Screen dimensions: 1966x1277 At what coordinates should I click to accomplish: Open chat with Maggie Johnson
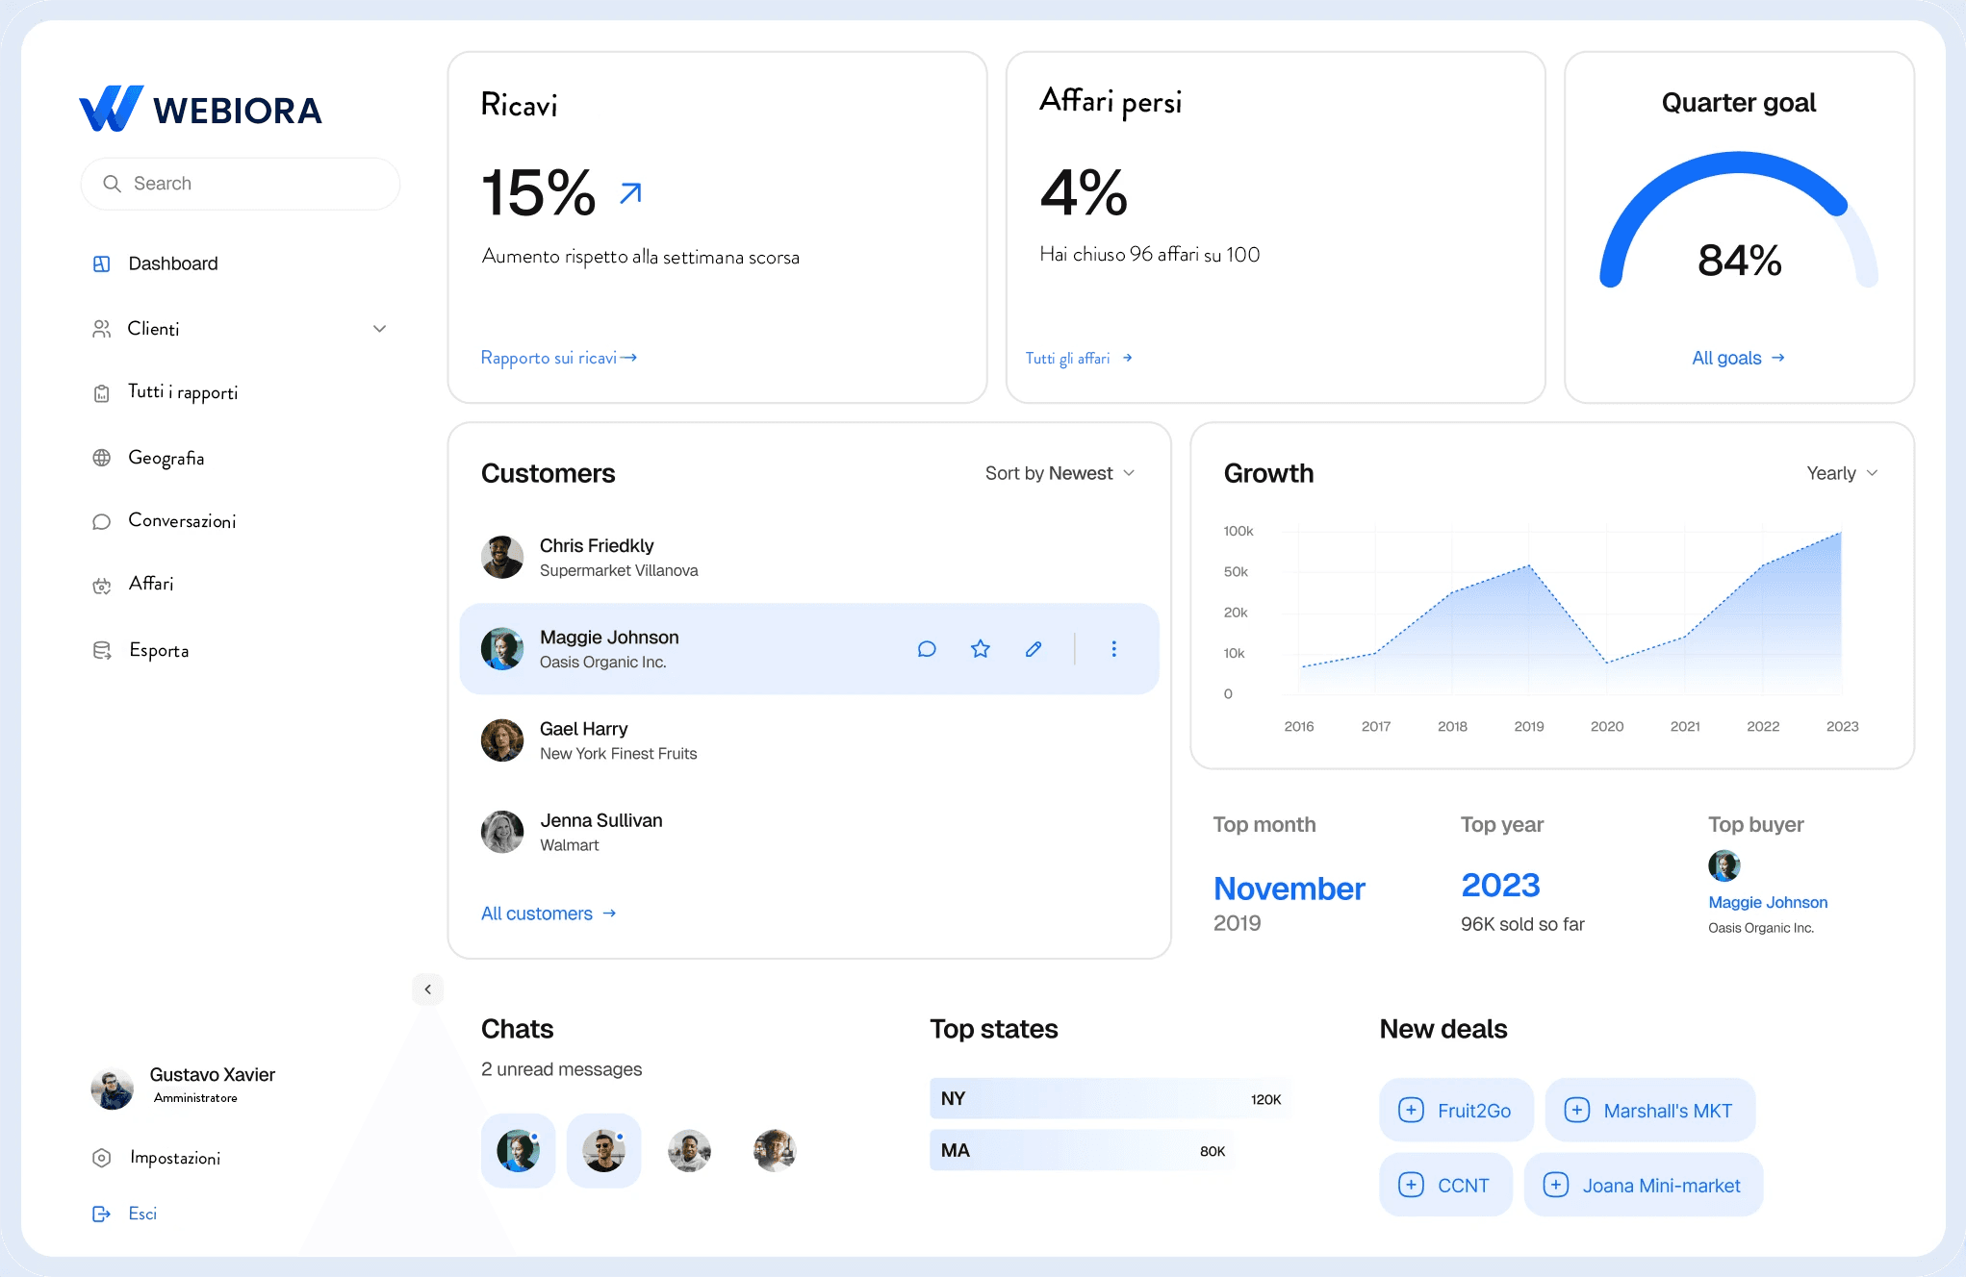click(x=927, y=648)
